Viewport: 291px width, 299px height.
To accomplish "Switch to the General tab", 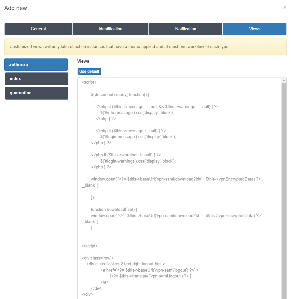I will [38, 29].
